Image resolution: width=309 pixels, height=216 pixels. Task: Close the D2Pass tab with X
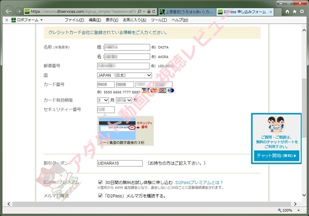271,12
